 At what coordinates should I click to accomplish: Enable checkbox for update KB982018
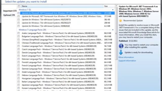pos(18,26)
